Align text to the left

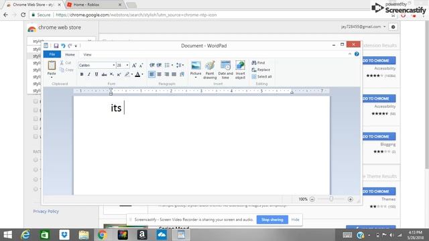click(152, 74)
